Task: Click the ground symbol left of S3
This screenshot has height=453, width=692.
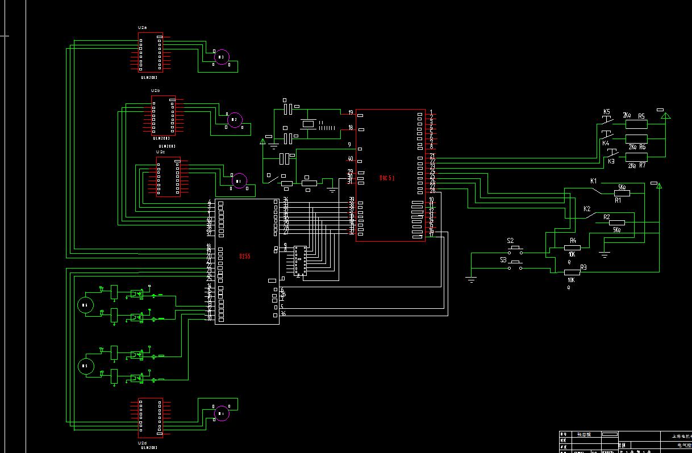Action: [x=470, y=279]
